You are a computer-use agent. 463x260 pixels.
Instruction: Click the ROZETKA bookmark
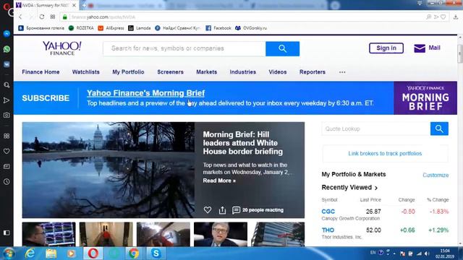pos(81,28)
